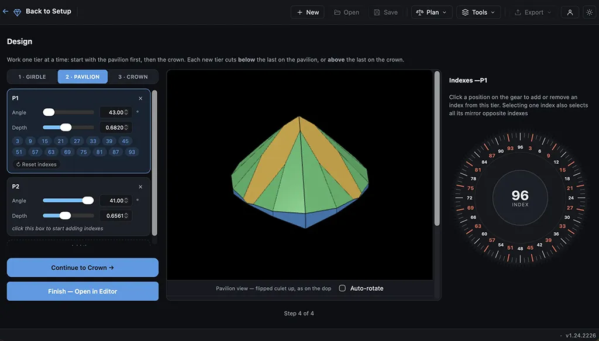This screenshot has height=341, width=599.
Task: Select position 12 on the gear
Action: [556, 162]
